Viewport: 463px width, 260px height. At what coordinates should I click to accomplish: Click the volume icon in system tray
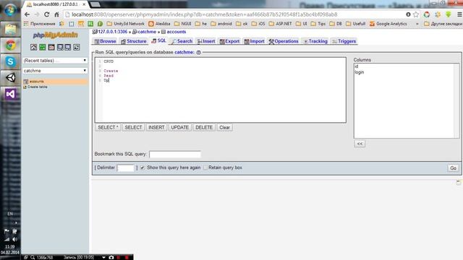pyautogui.click(x=14, y=239)
